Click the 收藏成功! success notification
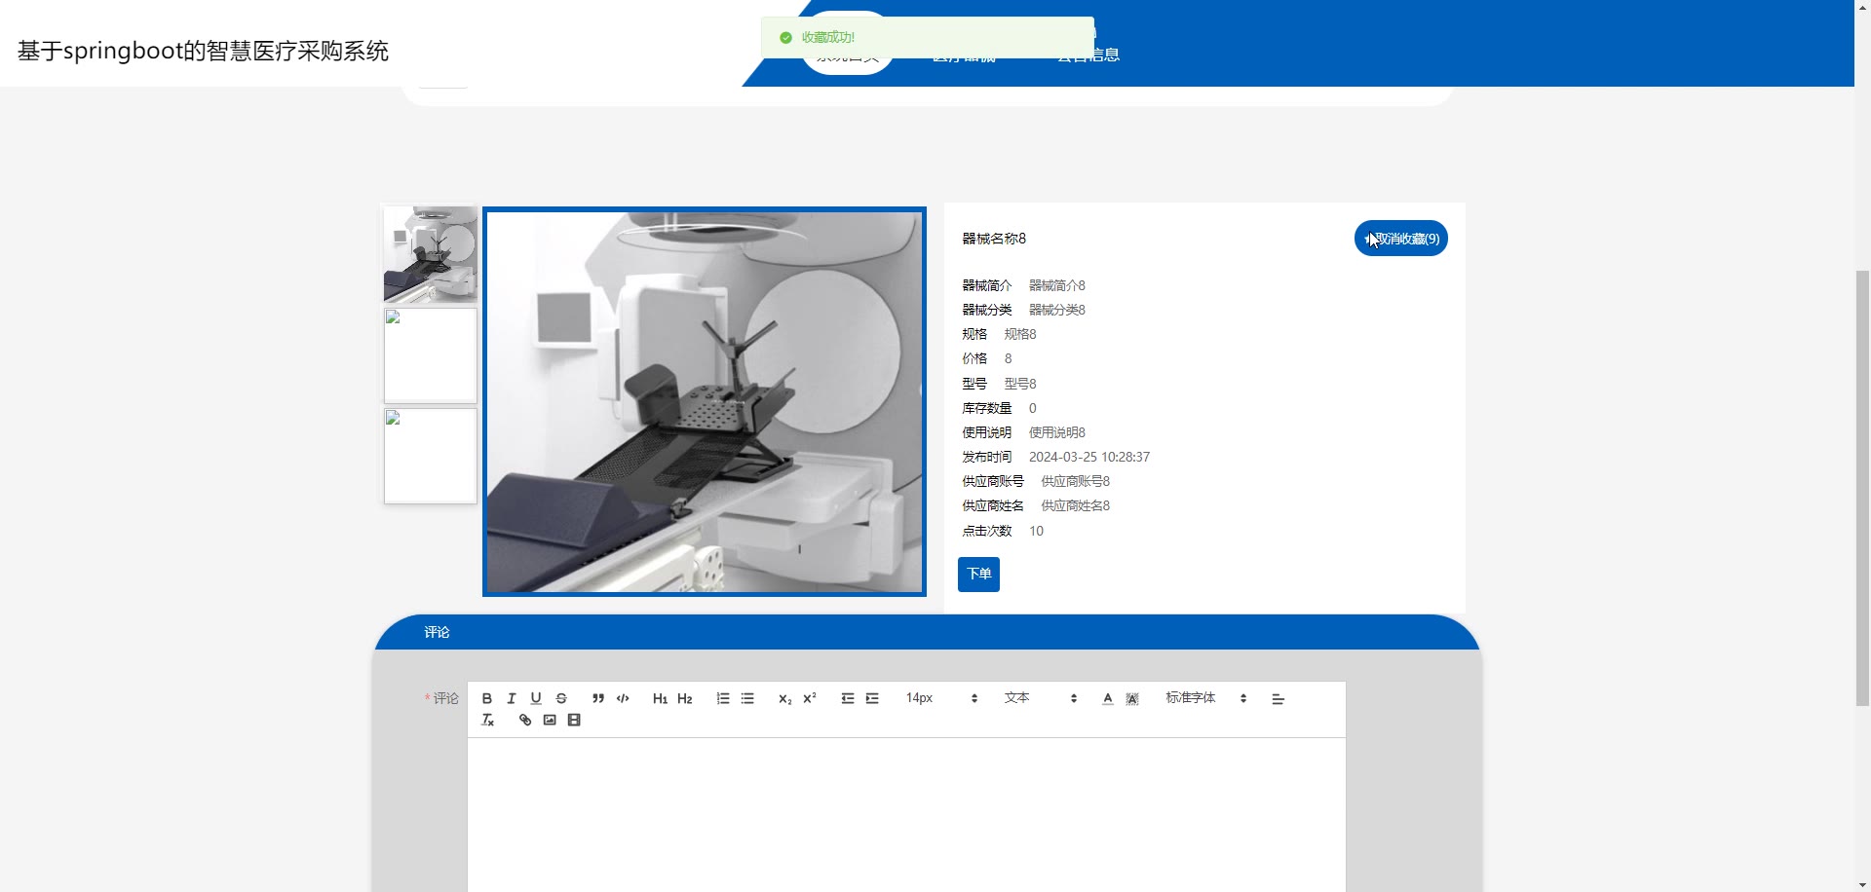 click(x=927, y=37)
